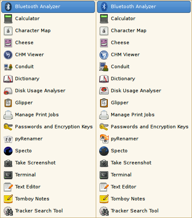Click the Dictionary book icon in left menu

point(8,79)
